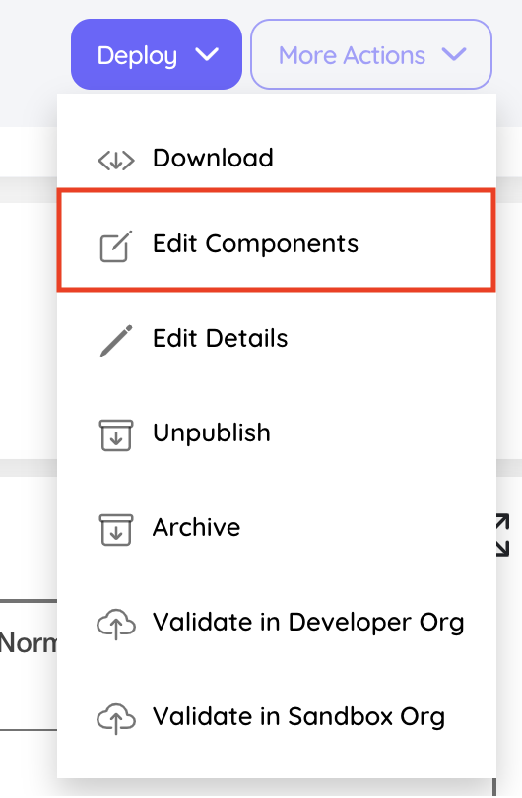This screenshot has width=522, height=798.
Task: Choose Validate in Sandbox Org
Action: click(276, 717)
